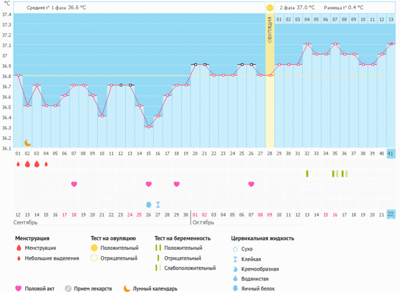This screenshot has width=400, height=292.
Task: Select the heart icon on cycle day 26
Action: coord(251,184)
